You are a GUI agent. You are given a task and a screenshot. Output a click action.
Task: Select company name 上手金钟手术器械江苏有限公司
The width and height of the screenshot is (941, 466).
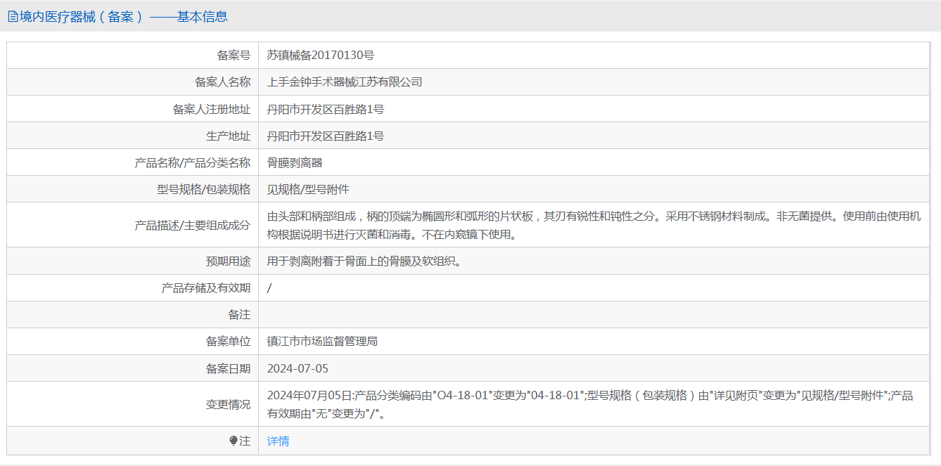tap(345, 82)
